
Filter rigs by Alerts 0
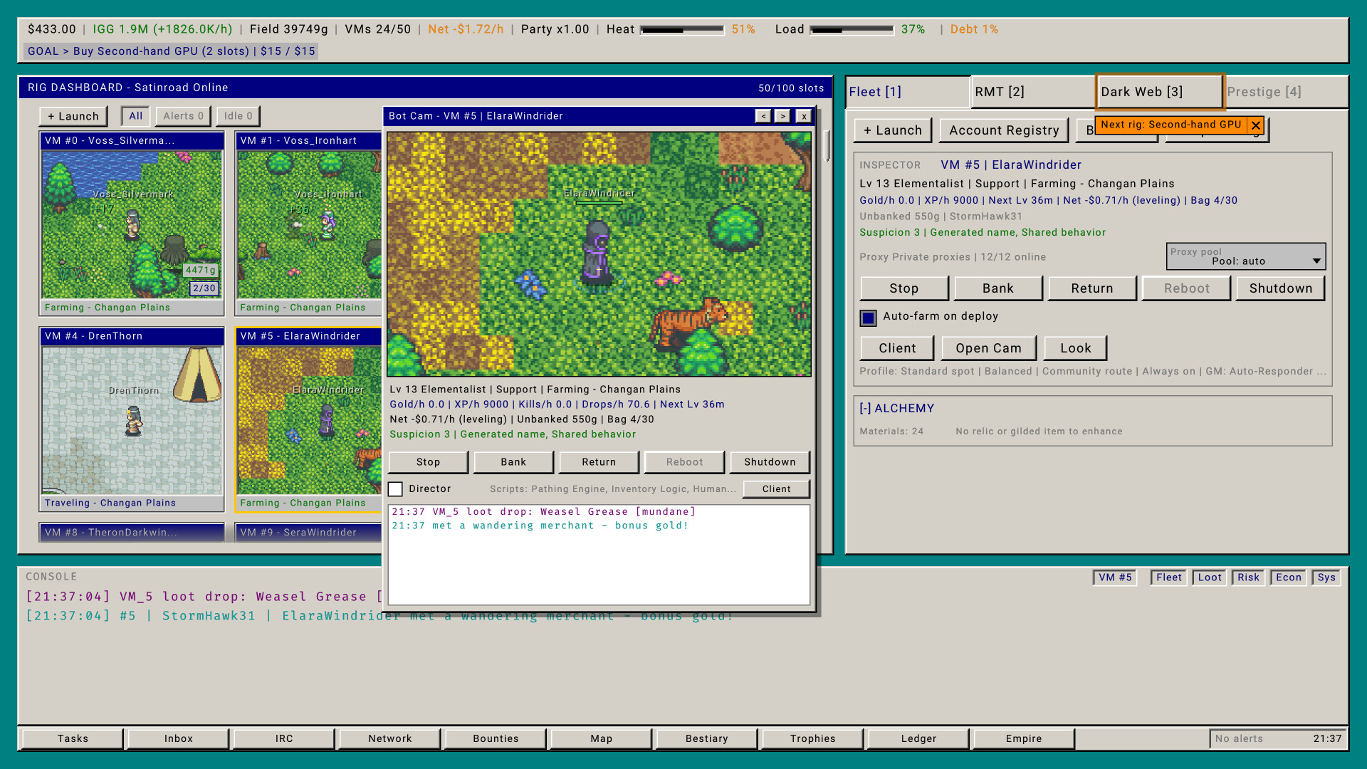[x=183, y=116]
